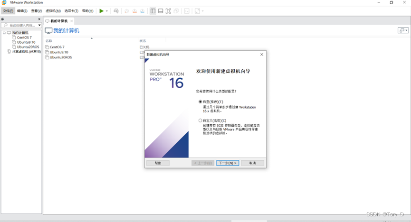Screen dimensions: 411x222
Task: Sort by the 状态 column header
Action: point(143,41)
